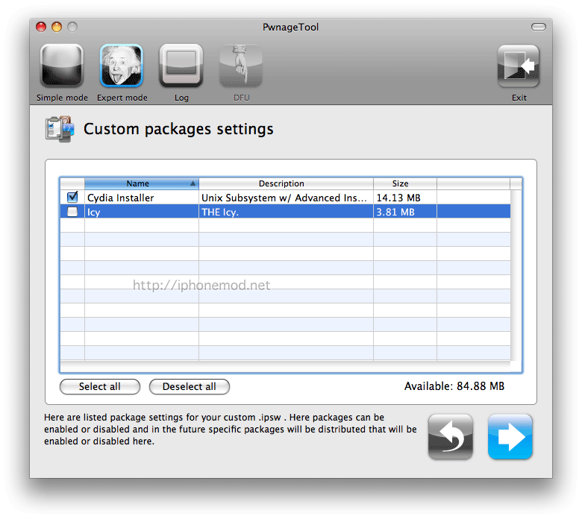
Task: Select the Expert mode Einstein icon
Action: click(x=122, y=66)
